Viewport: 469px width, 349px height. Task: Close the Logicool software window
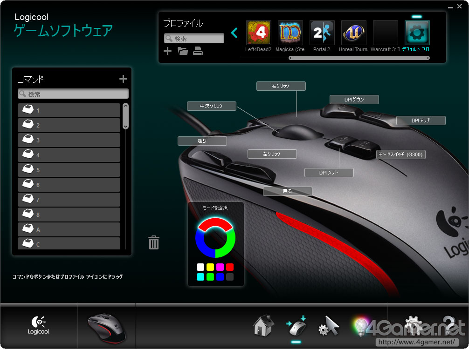pyautogui.click(x=459, y=6)
